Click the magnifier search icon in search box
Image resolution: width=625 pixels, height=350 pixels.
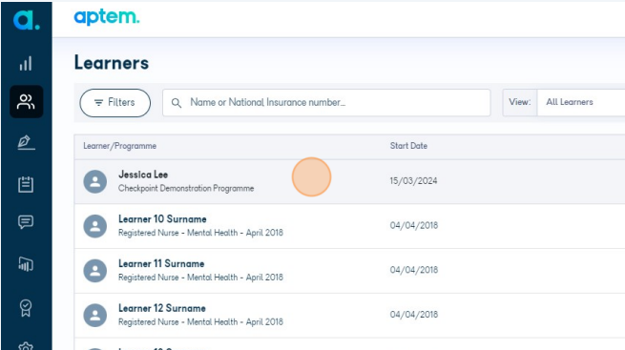tap(177, 103)
